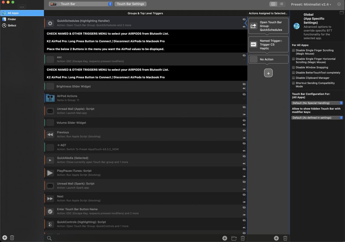Viewport: 345px width, 242px height.
Task: Open Default (As defined in settings) dropdown
Action: tap(317, 118)
